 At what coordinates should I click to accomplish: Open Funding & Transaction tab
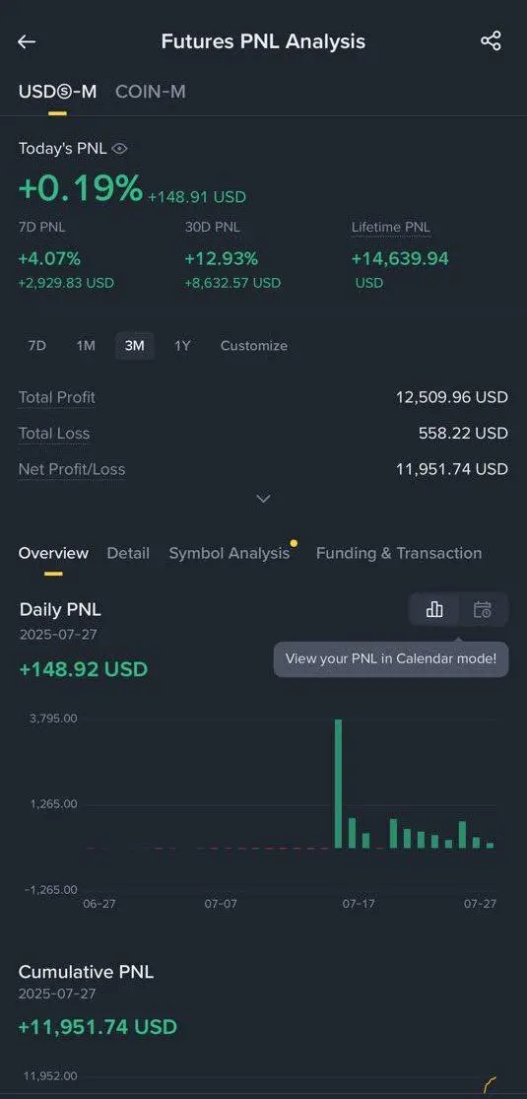399,553
